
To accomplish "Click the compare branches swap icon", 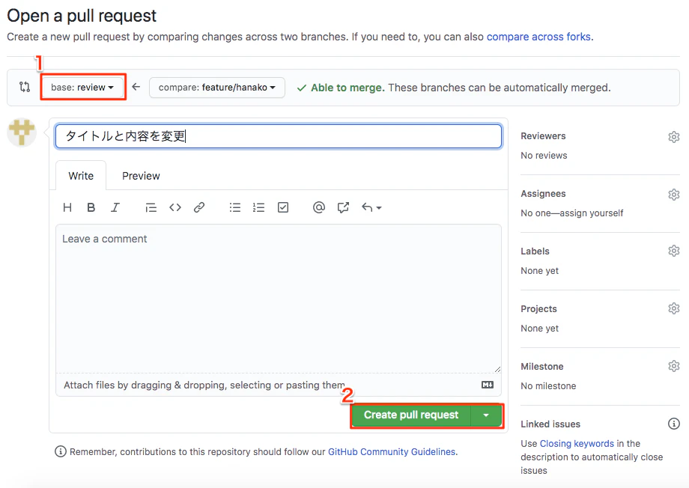I will (25, 87).
